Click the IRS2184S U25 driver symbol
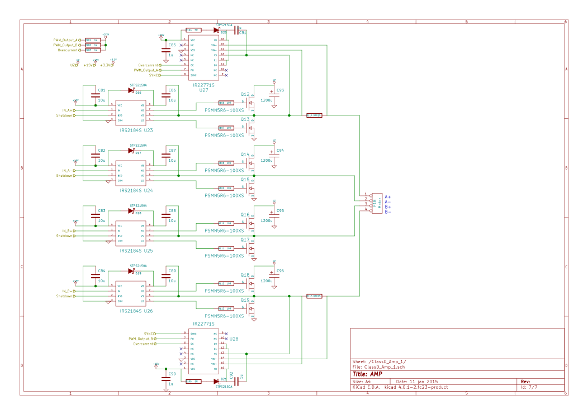 point(130,233)
